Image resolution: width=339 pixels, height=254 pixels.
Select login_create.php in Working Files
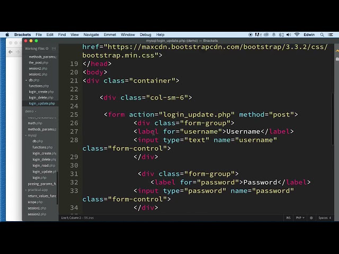pos(41,92)
